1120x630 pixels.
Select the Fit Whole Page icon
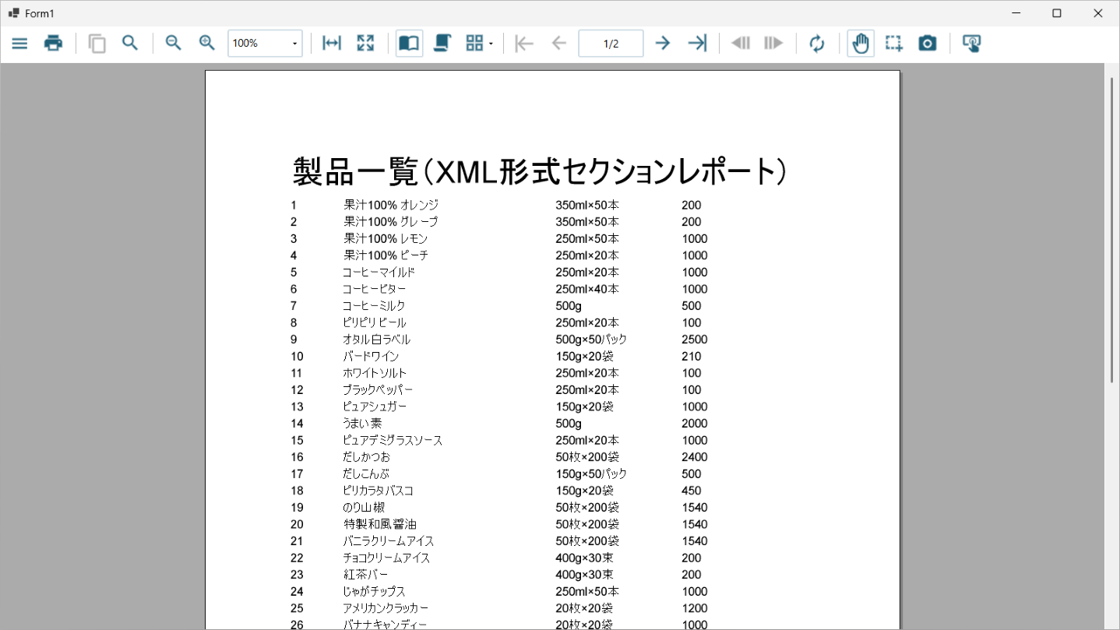[x=365, y=44]
